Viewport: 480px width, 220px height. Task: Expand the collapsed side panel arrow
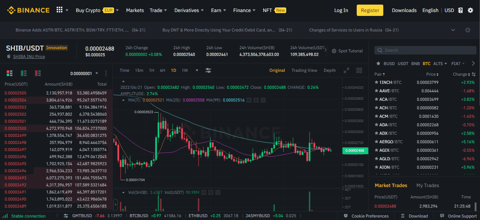(x=115, y=205)
